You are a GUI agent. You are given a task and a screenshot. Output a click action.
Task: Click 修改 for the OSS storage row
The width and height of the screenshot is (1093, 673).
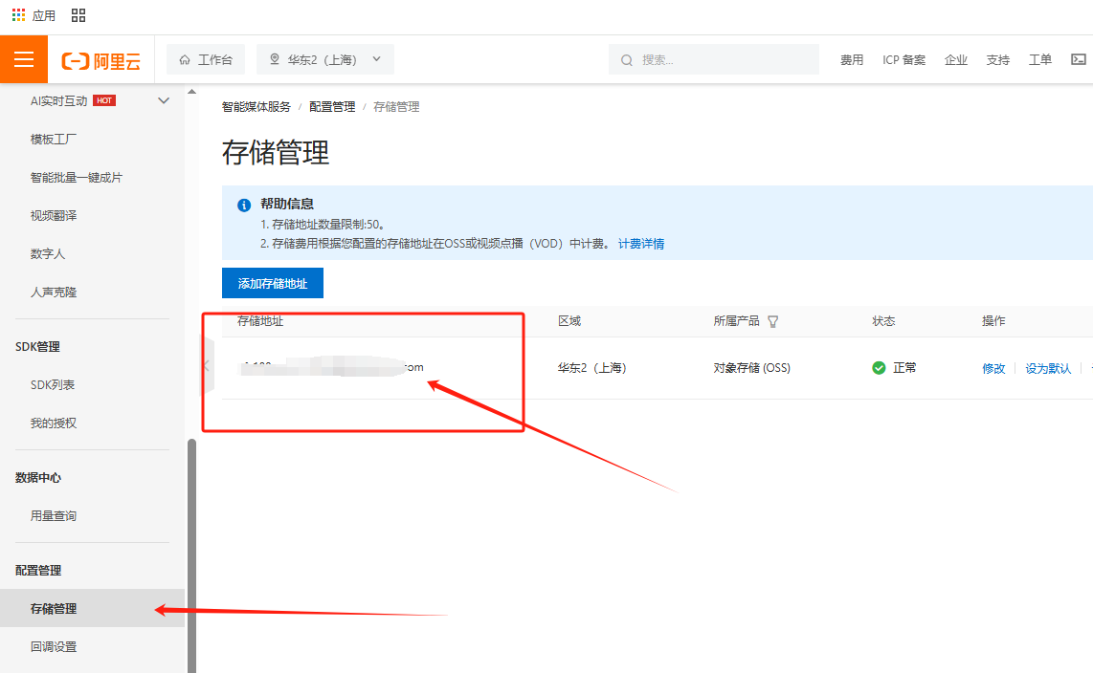point(993,368)
